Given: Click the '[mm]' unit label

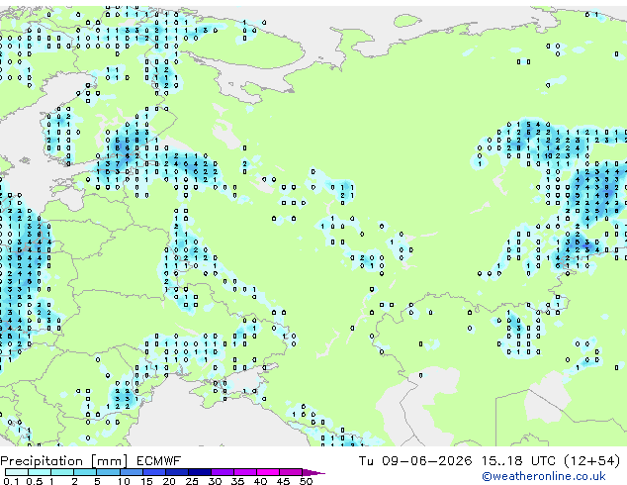Looking at the screenshot, I should (x=109, y=461).
